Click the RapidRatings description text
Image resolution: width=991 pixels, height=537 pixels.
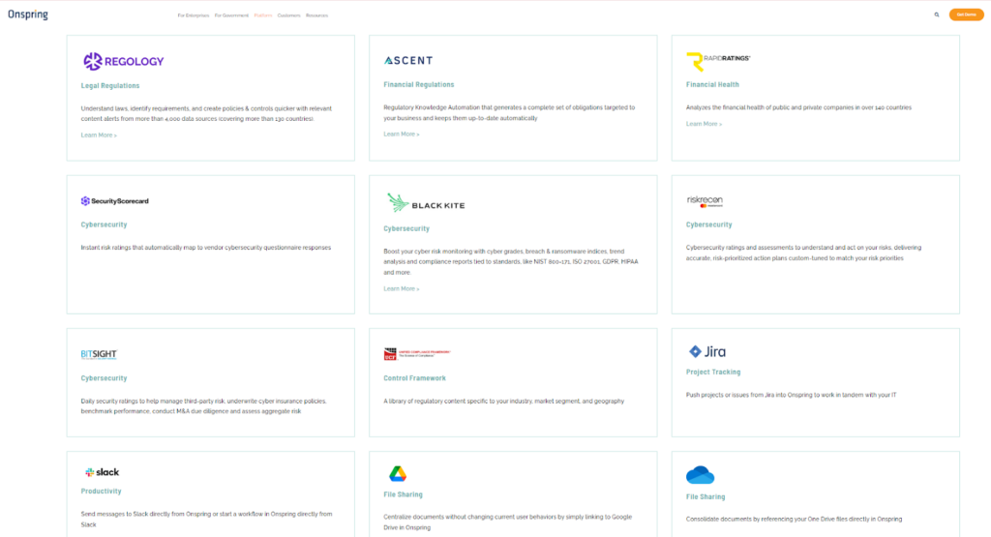(x=798, y=107)
